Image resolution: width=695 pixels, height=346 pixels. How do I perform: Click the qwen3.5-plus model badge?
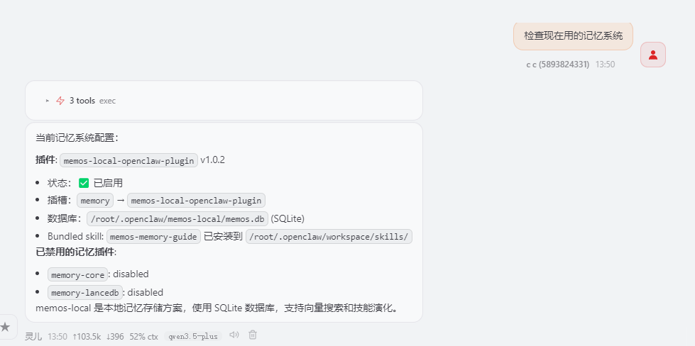193,336
